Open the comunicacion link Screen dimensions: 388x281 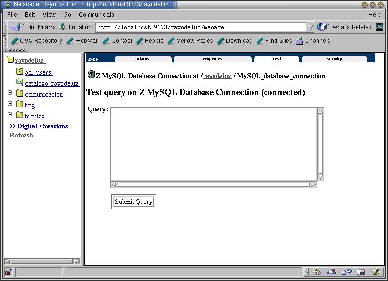tap(44, 94)
